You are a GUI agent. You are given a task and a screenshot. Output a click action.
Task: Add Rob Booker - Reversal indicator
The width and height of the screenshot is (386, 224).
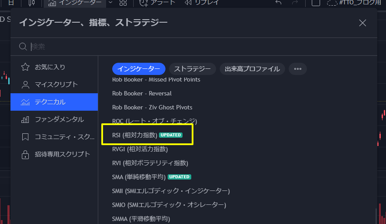click(142, 93)
